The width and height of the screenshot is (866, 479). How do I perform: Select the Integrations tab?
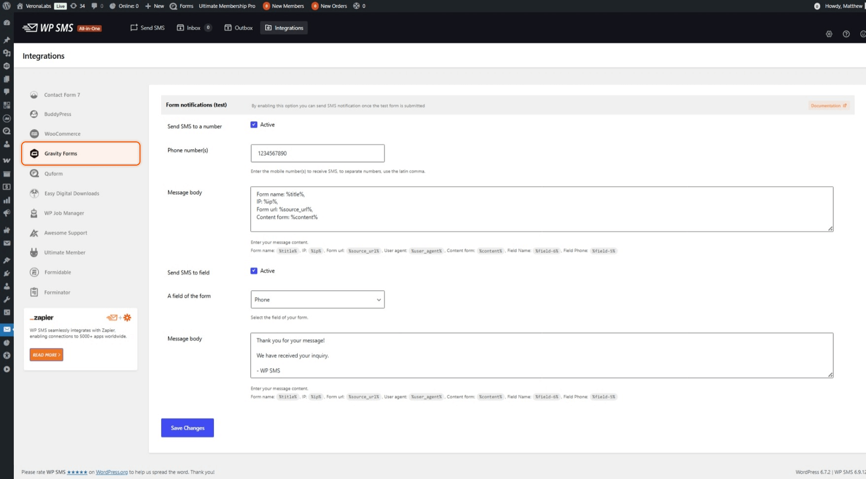(x=284, y=28)
